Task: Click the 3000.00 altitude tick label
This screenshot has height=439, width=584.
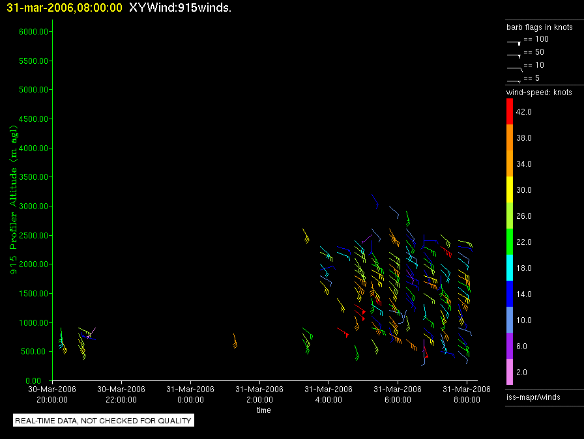Action: (31, 206)
